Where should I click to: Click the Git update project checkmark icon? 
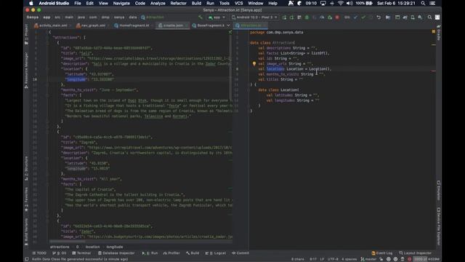coord(355,17)
